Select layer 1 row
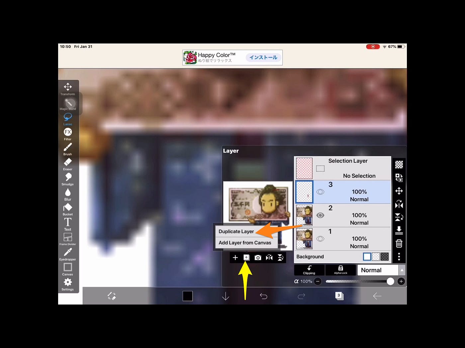This screenshot has width=465, height=348. point(343,239)
